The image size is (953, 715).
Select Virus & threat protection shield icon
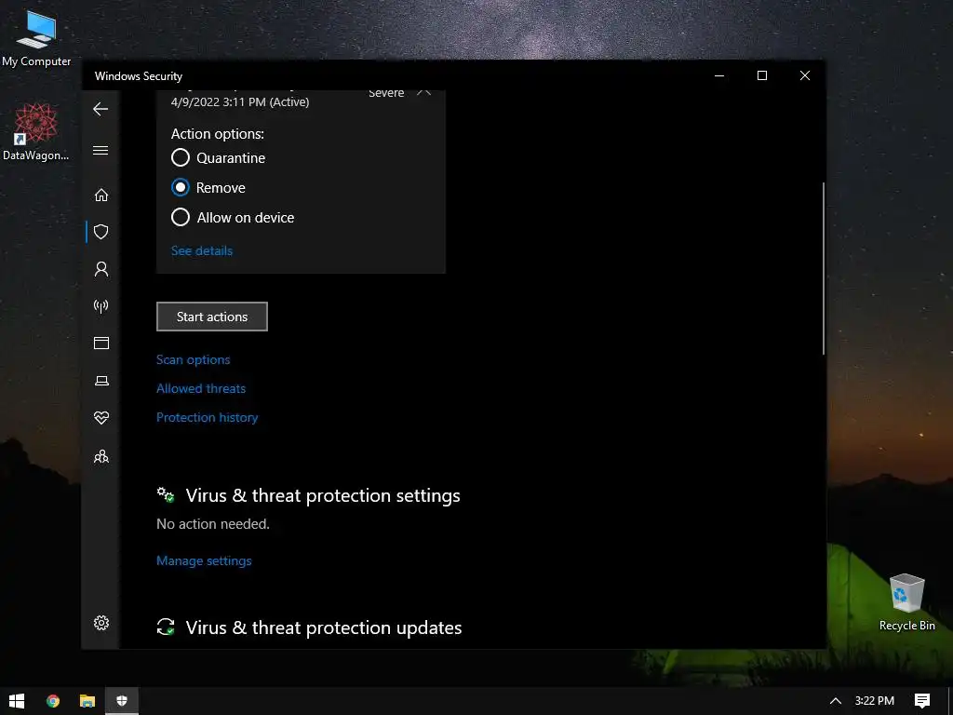coord(101,232)
